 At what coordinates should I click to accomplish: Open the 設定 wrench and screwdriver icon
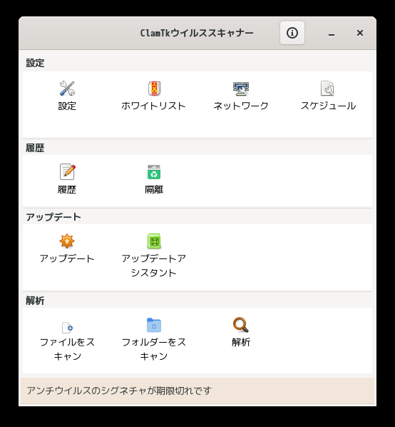click(67, 89)
